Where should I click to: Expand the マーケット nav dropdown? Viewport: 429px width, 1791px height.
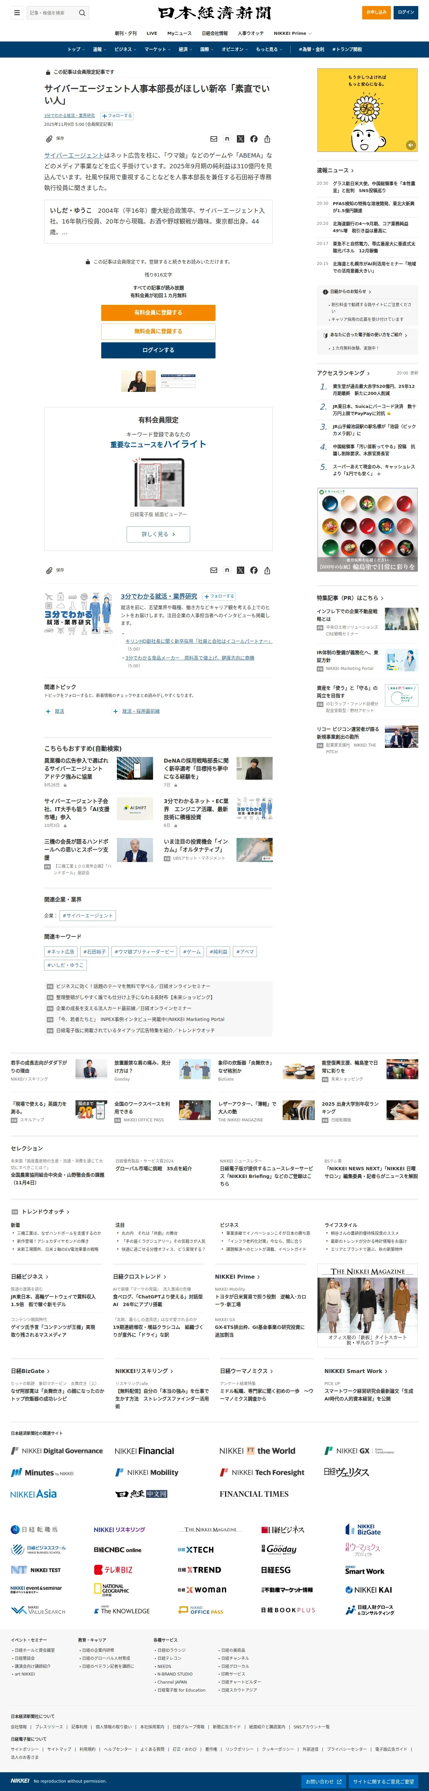(x=158, y=50)
